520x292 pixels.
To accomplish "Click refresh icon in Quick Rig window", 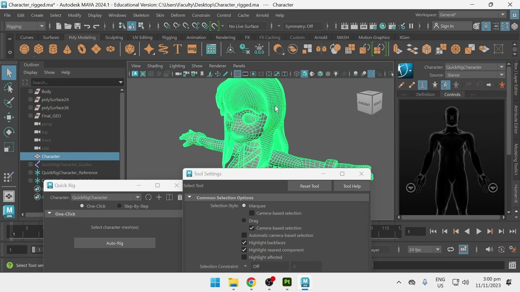I will click(148, 198).
